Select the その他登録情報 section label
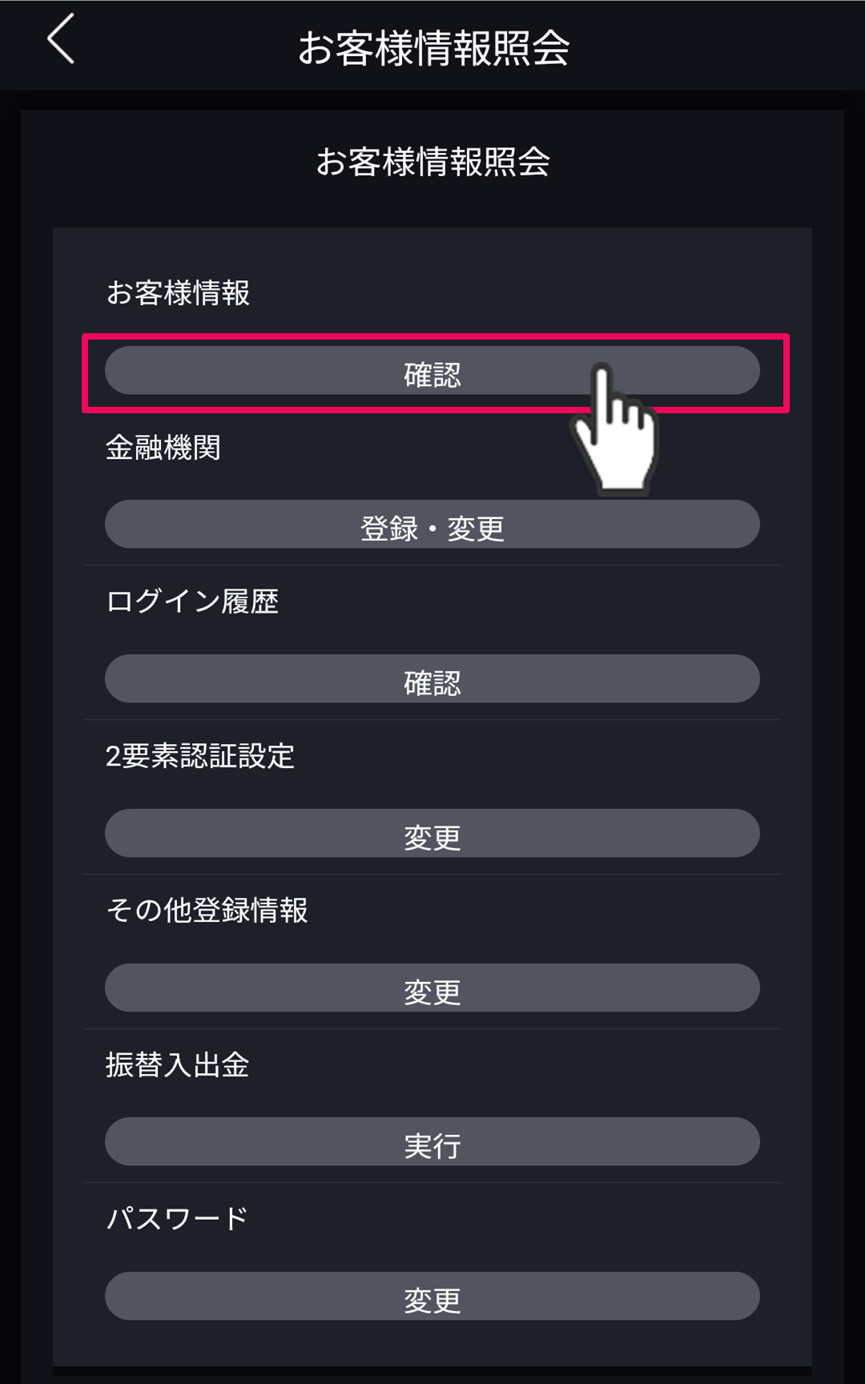Viewport: 865px width, 1384px height. pyautogui.click(x=207, y=911)
